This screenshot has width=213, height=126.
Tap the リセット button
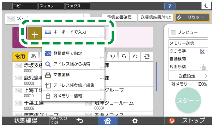192,17
